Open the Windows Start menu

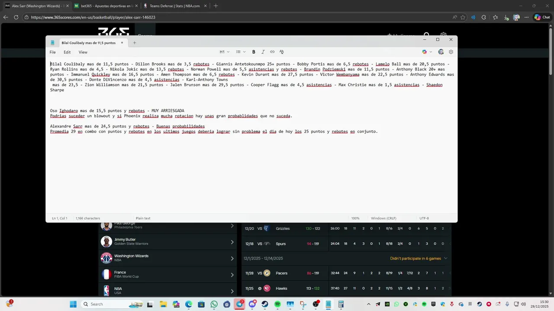coord(73,304)
